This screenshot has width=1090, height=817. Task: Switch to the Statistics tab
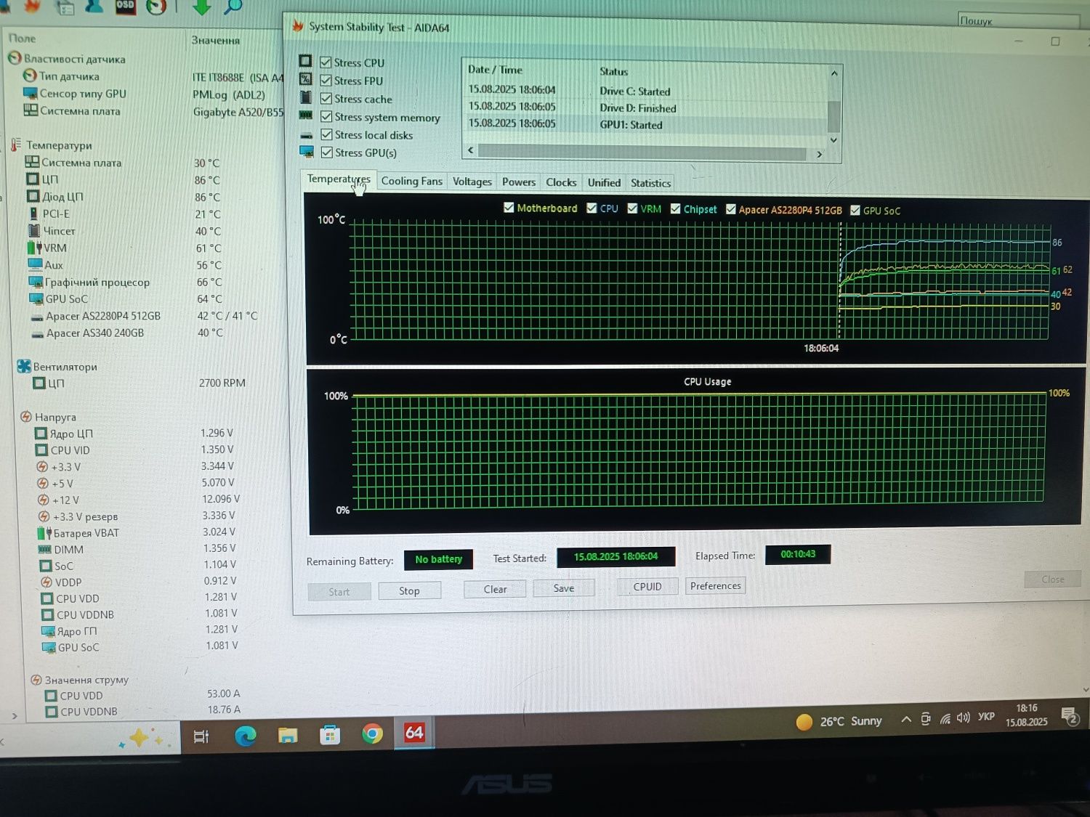point(650,184)
